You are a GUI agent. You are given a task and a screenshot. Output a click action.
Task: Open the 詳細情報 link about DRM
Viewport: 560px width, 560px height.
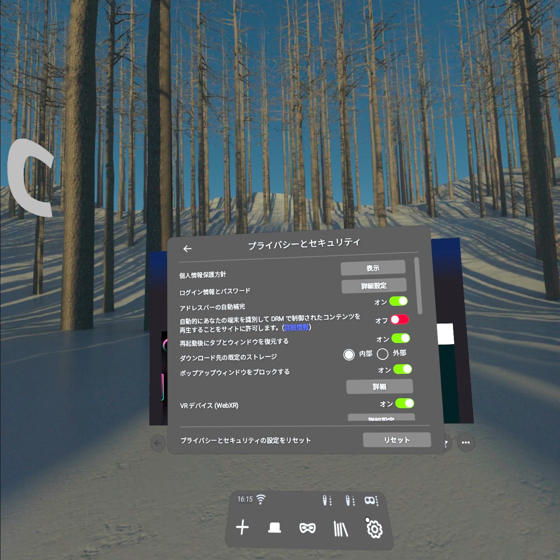(297, 327)
